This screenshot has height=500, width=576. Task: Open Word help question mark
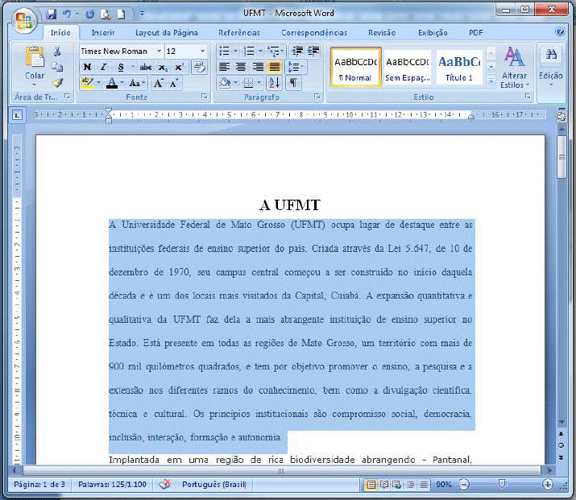560,31
